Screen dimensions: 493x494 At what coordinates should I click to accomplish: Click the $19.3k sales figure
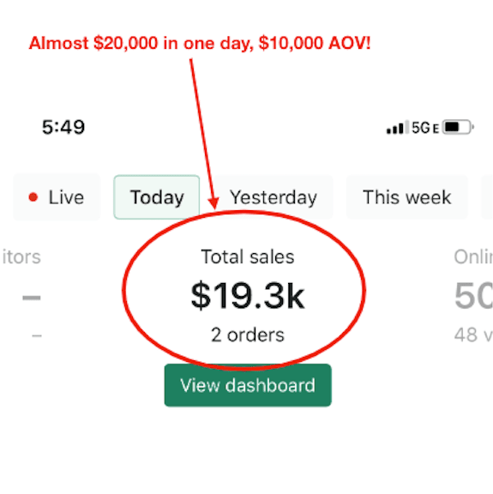[248, 296]
